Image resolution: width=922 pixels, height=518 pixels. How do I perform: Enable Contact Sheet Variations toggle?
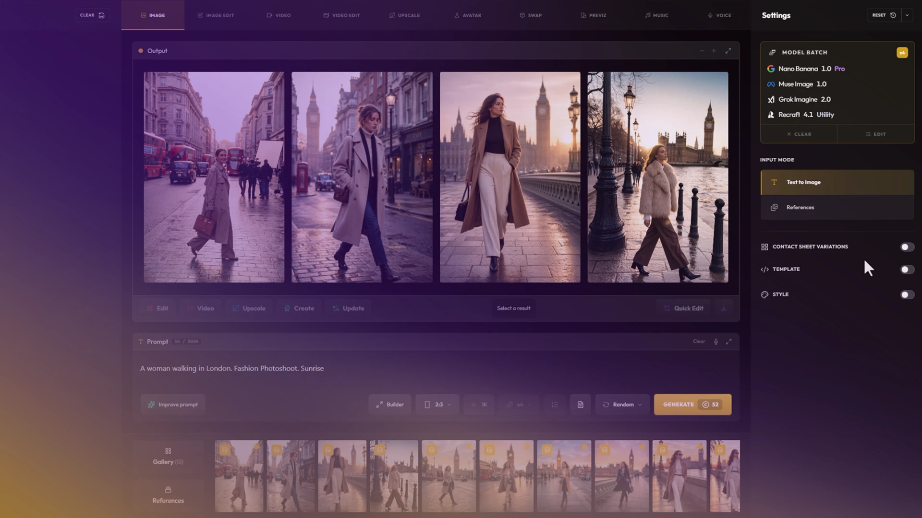click(907, 247)
